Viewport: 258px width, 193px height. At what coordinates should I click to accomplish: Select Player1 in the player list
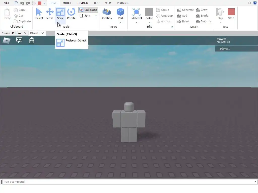click(x=236, y=49)
